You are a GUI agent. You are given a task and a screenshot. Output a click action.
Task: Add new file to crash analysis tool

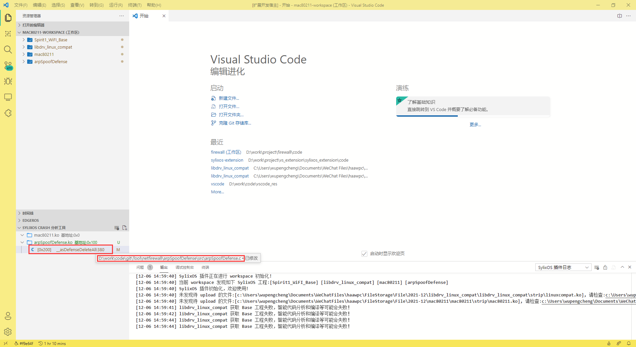coord(125,228)
